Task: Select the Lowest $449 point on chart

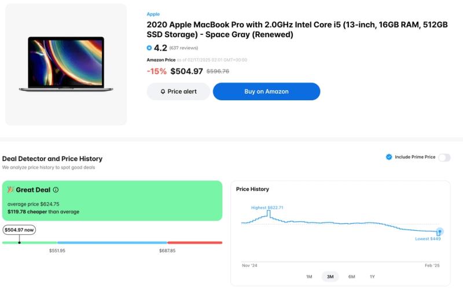Action: (440, 231)
